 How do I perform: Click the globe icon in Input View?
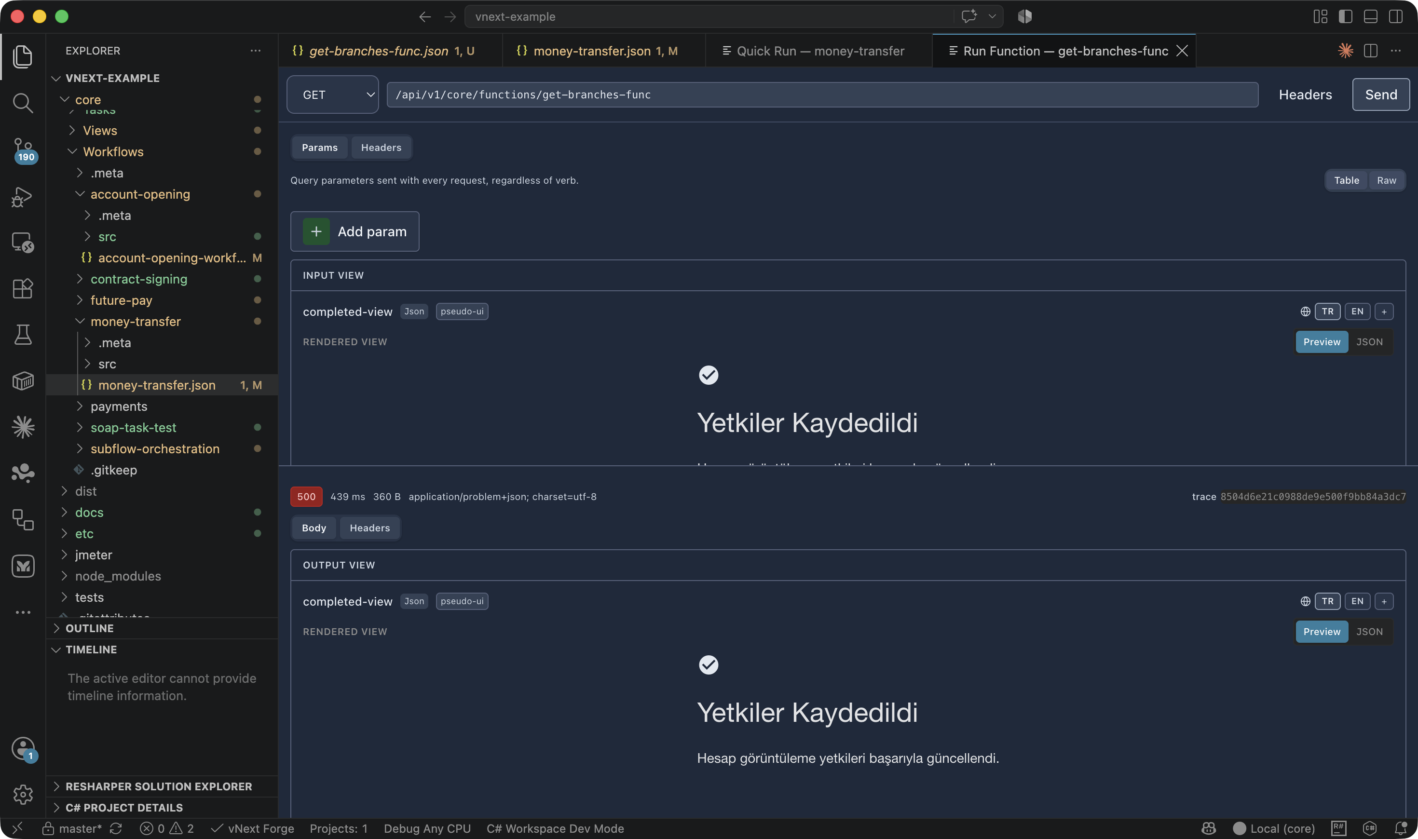pyautogui.click(x=1305, y=311)
